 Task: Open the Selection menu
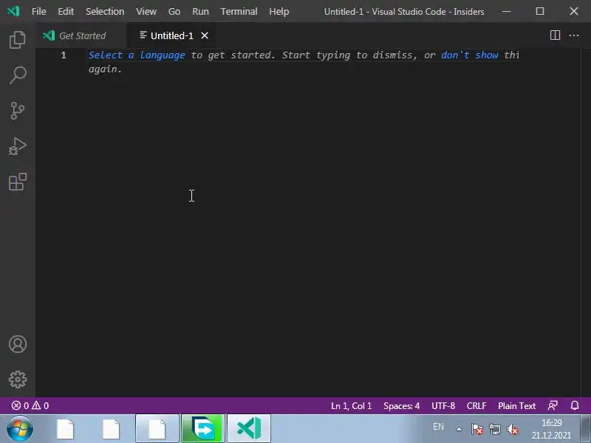pyautogui.click(x=105, y=11)
